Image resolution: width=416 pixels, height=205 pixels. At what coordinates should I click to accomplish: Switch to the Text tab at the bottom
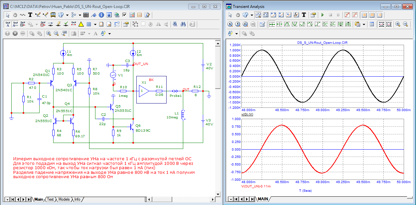click(50, 199)
